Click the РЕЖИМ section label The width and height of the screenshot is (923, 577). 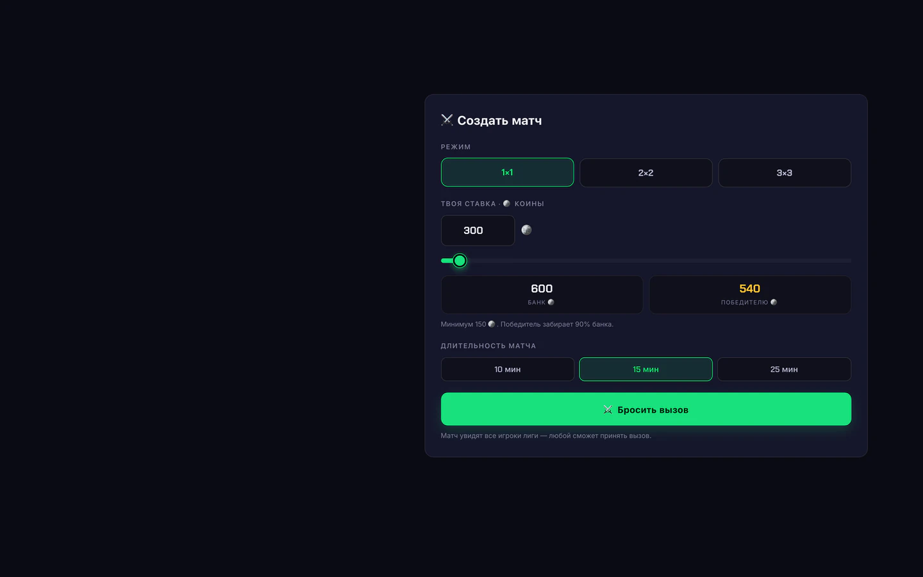point(456,147)
